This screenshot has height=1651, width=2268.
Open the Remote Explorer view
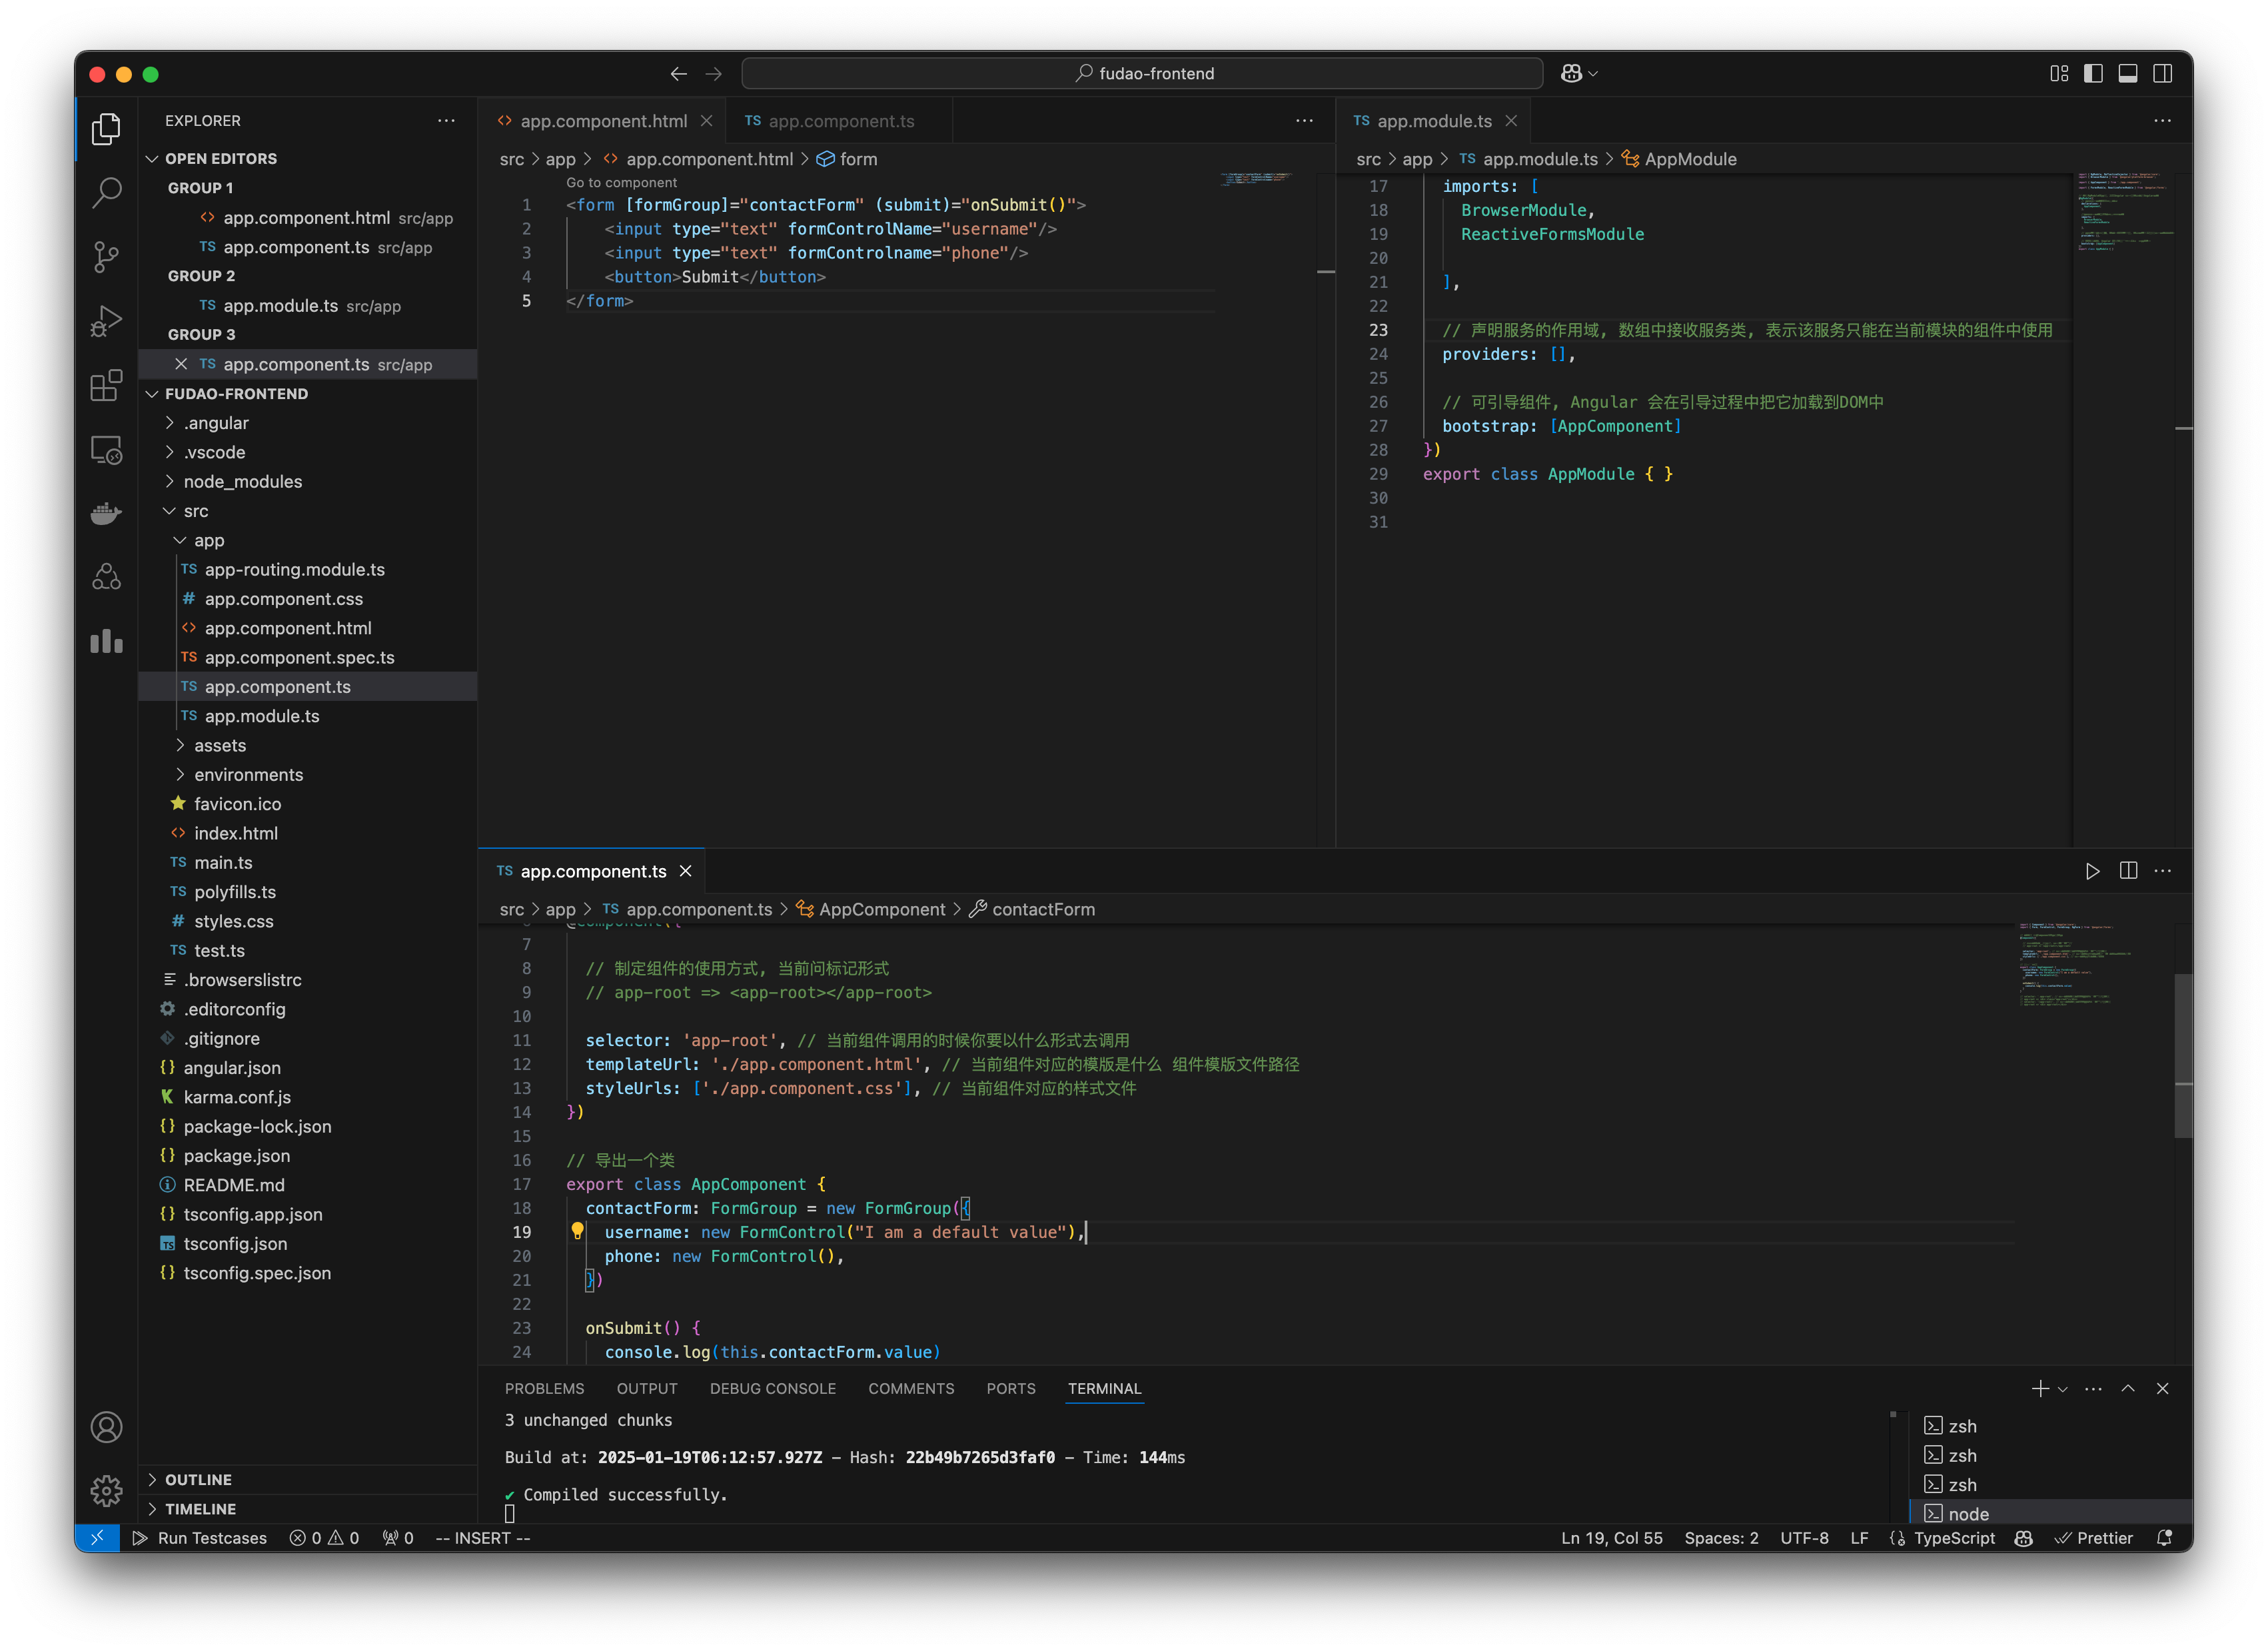point(106,450)
